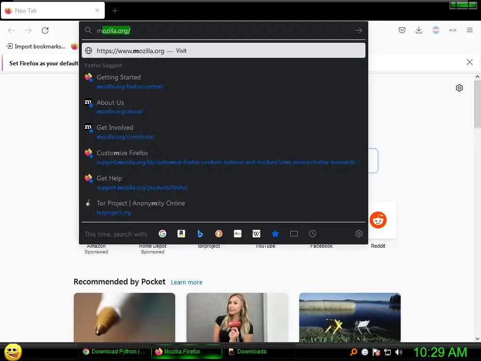Search with Bing engine icon

point(200,234)
